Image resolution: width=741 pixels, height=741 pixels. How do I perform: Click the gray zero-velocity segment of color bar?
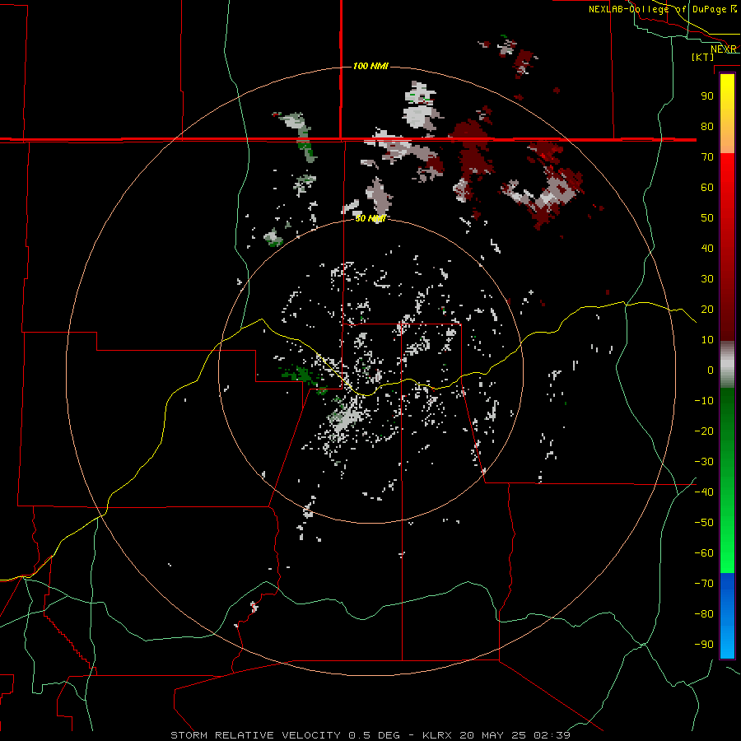pos(727,365)
